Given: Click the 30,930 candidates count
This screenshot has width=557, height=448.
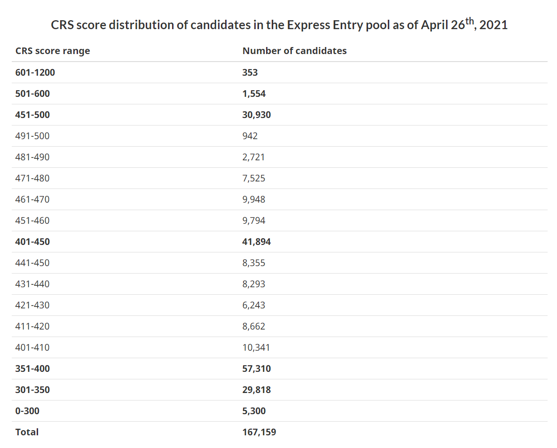Looking at the screenshot, I should [x=257, y=115].
